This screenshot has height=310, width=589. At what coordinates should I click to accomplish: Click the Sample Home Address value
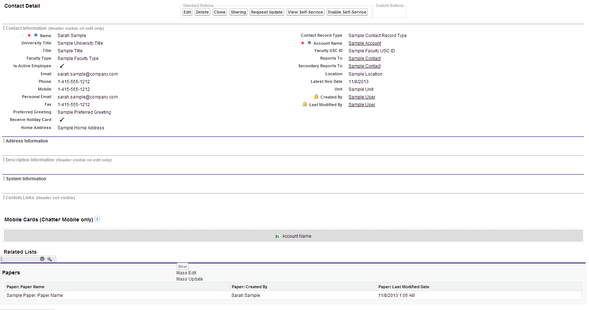[x=81, y=128]
